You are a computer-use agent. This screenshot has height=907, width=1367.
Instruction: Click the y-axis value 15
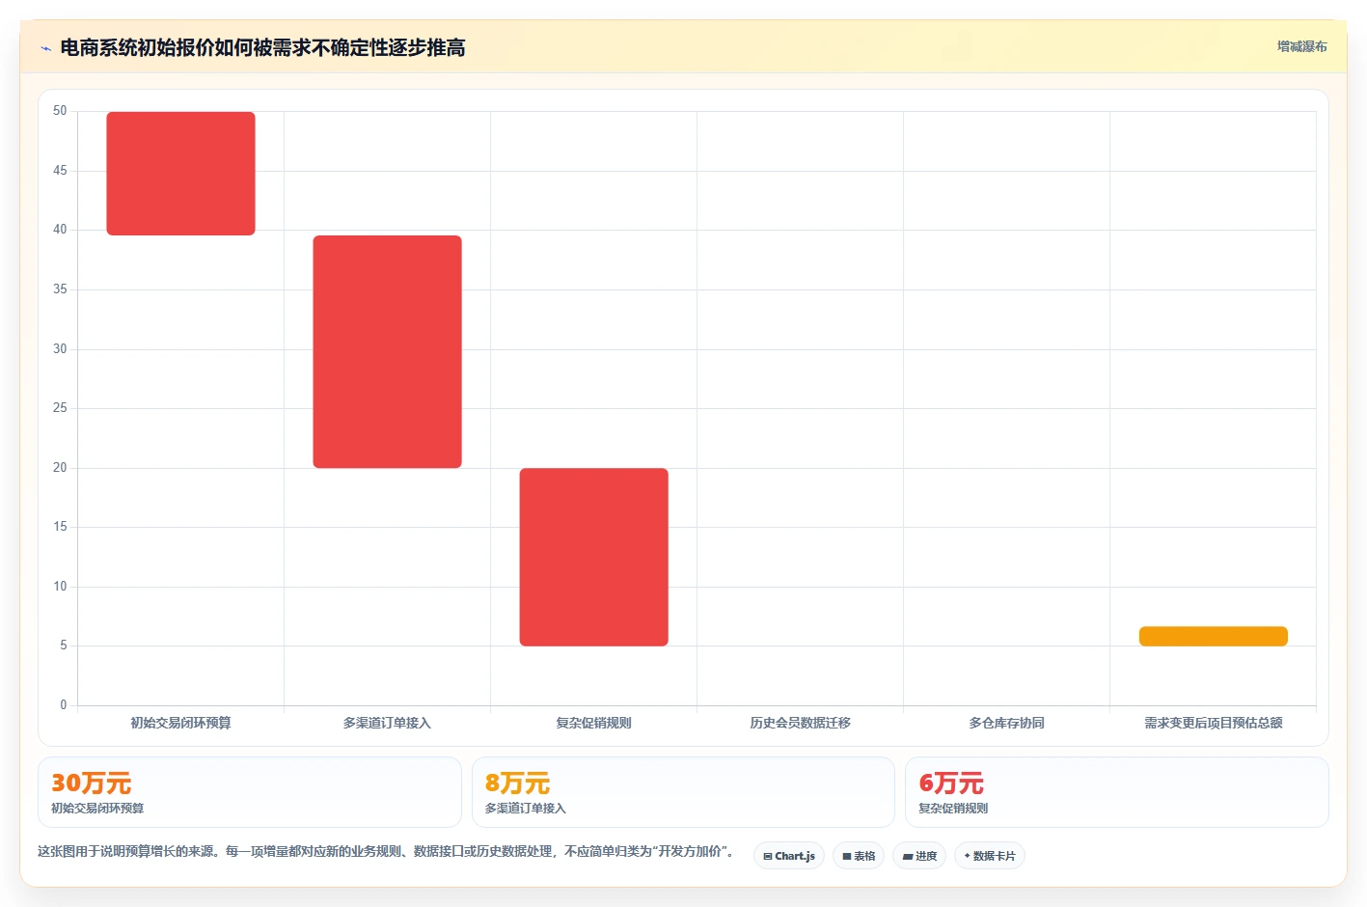pyautogui.click(x=60, y=527)
